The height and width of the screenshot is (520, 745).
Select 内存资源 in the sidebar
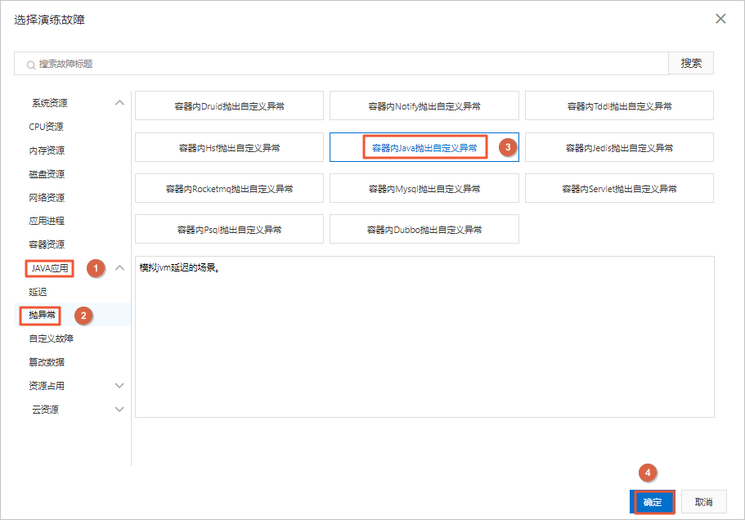pyautogui.click(x=47, y=150)
